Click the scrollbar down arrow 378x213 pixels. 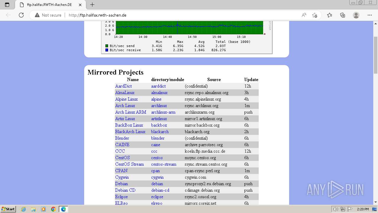click(376, 202)
